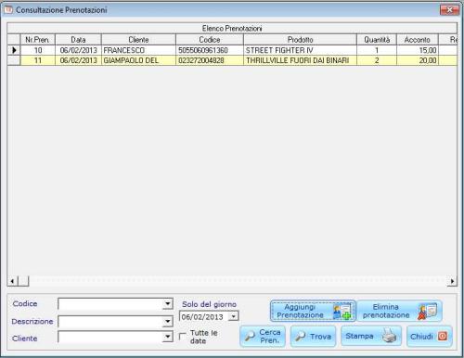Image resolution: width=464 pixels, height=358 pixels.
Task: Open the Codice dropdown arrow
Action: pyautogui.click(x=168, y=304)
